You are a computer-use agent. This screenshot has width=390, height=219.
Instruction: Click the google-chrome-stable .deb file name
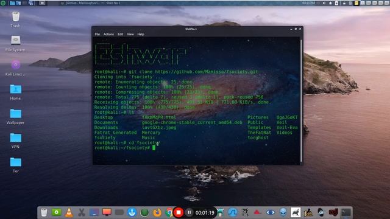pyautogui.click(x=192, y=122)
